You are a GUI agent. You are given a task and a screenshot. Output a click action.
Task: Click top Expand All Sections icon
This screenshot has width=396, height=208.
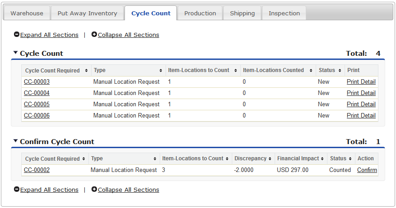pyautogui.click(x=17, y=35)
